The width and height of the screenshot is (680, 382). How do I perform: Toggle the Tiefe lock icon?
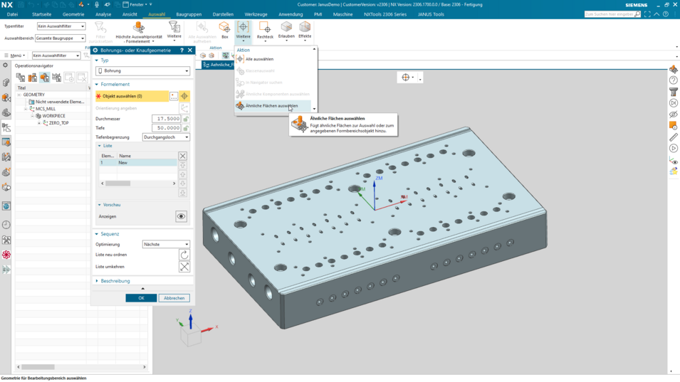point(186,128)
